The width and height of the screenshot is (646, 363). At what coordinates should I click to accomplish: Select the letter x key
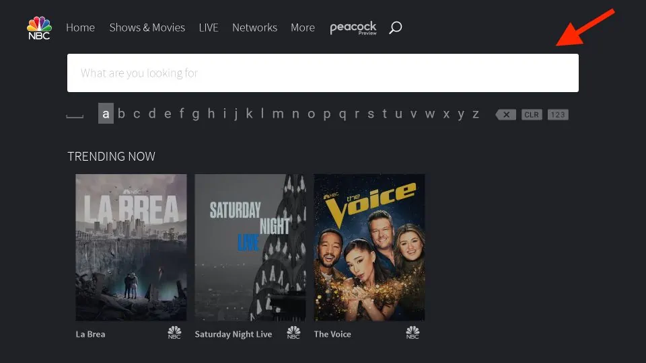click(446, 114)
